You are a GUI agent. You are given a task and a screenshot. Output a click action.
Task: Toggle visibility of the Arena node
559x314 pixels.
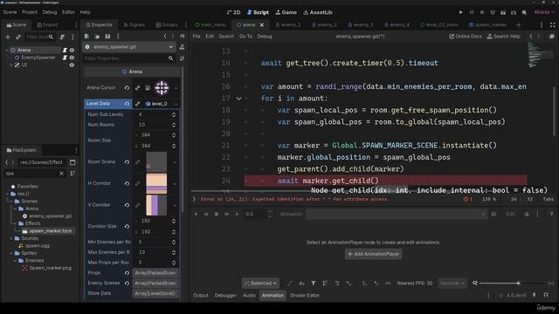tap(72, 51)
